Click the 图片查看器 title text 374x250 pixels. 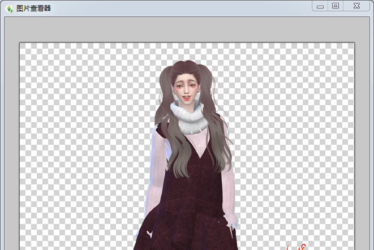(33, 8)
